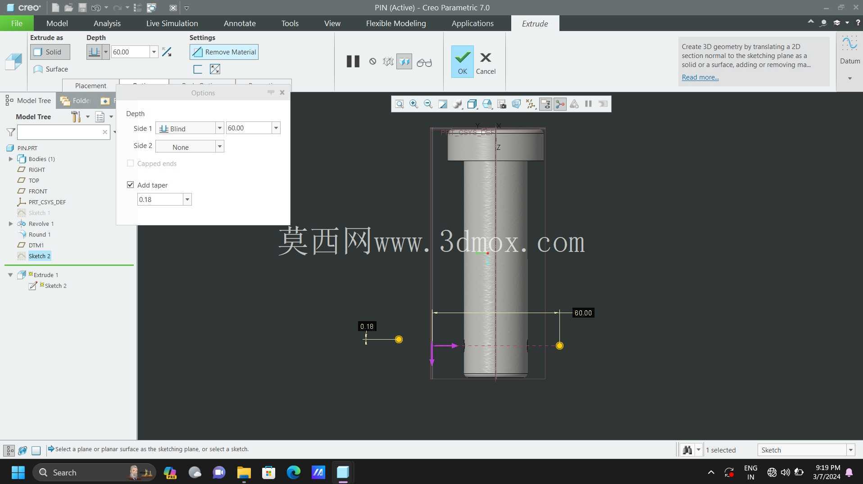Toggle the Perspective view icon
This screenshot has height=484, width=863.
coord(516,104)
